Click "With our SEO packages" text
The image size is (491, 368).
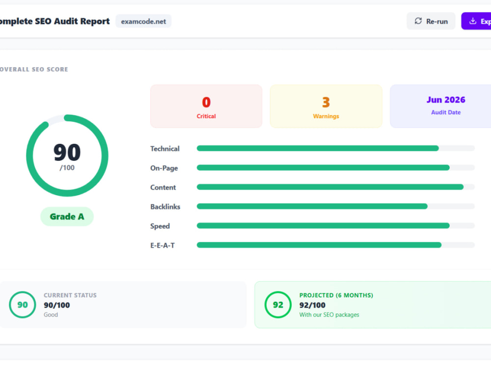coord(329,315)
